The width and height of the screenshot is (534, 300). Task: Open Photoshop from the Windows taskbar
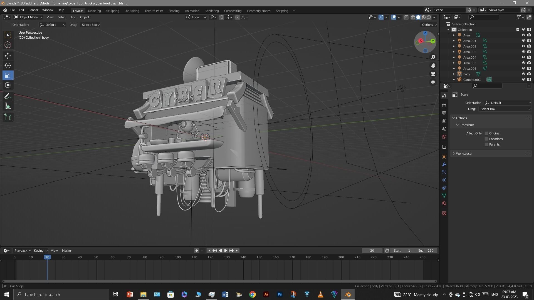pyautogui.click(x=280, y=294)
